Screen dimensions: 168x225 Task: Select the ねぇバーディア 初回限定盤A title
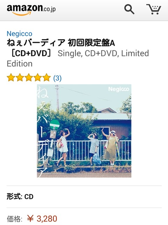pos(61,43)
